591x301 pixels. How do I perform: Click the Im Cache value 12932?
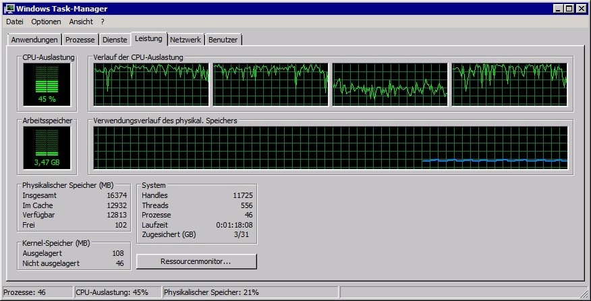coord(117,205)
